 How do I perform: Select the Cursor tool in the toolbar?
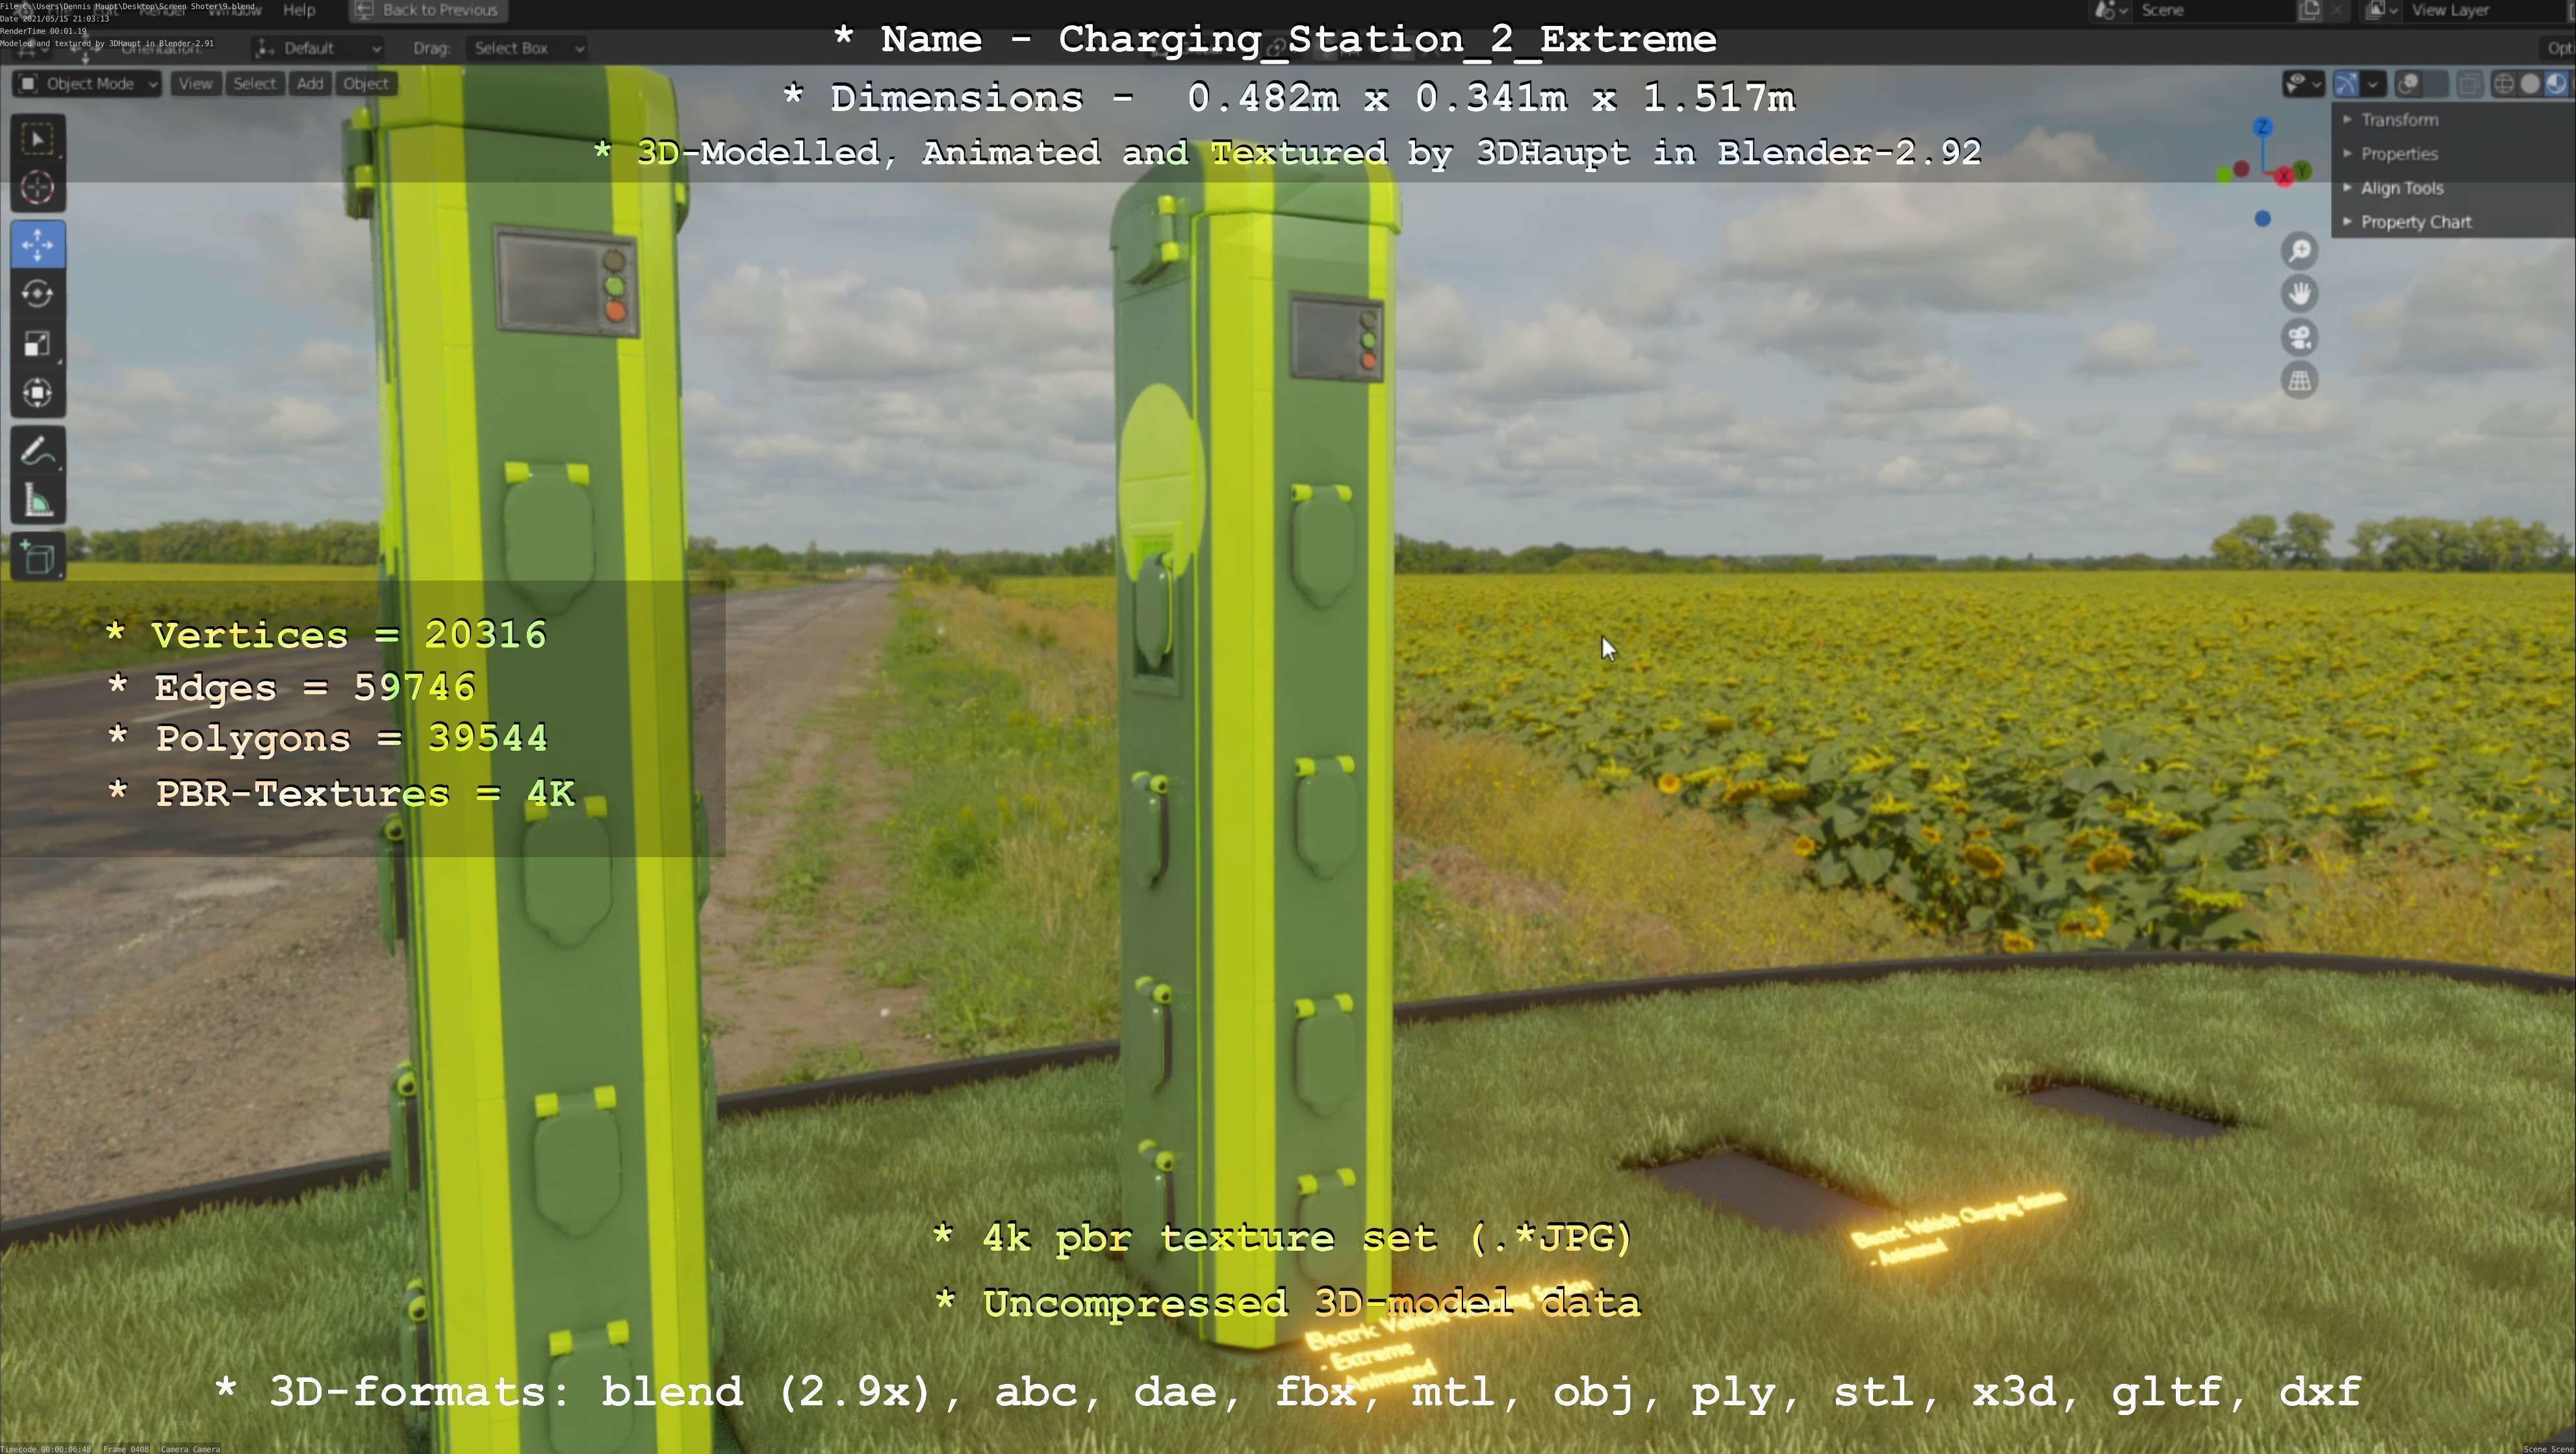[x=38, y=188]
